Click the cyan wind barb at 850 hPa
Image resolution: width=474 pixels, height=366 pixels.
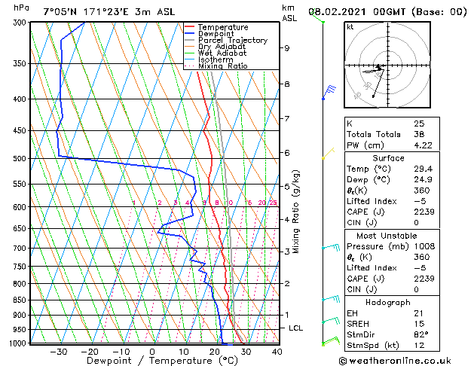pos(331,299)
